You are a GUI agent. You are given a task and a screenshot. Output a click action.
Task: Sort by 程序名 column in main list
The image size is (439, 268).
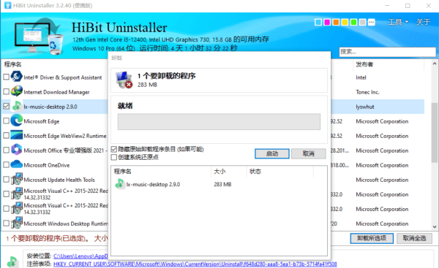[x=13, y=64]
